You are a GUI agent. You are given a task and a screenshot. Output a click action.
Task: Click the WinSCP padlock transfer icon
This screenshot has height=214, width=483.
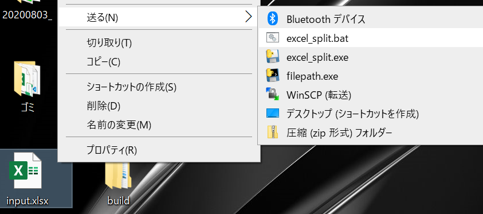point(273,94)
